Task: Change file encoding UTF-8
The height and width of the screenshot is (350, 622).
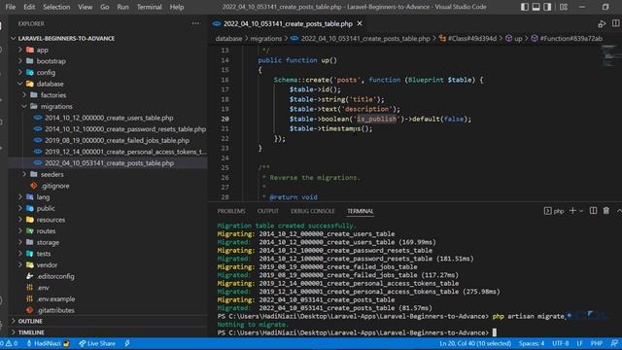Action: coord(560,343)
